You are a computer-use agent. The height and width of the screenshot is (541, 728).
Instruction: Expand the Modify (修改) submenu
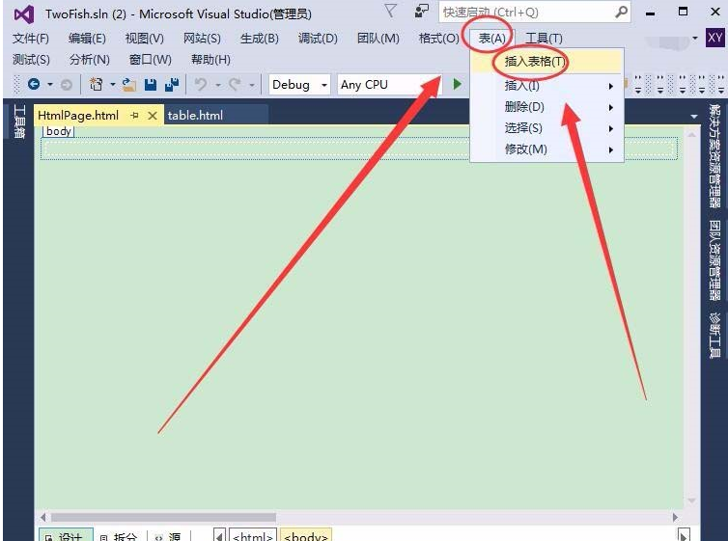(x=546, y=149)
